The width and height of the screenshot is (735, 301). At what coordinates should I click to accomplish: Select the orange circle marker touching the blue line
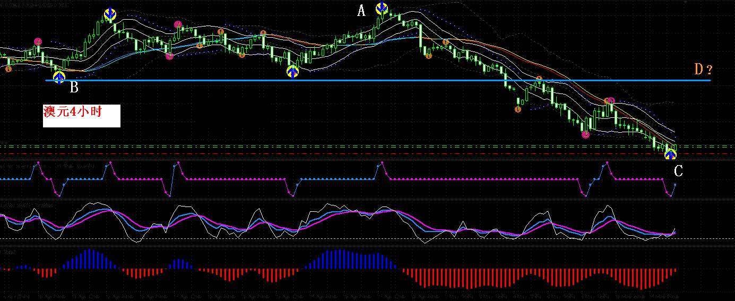pos(539,79)
